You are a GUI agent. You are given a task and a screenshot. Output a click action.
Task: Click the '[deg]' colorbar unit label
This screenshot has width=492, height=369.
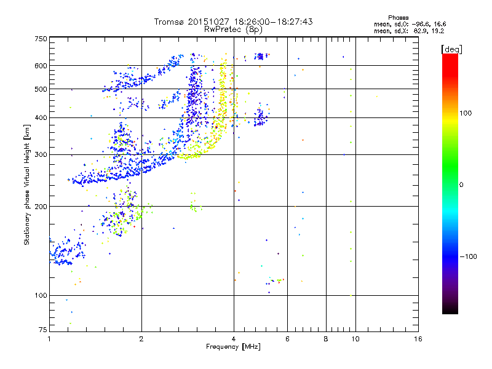(451, 49)
